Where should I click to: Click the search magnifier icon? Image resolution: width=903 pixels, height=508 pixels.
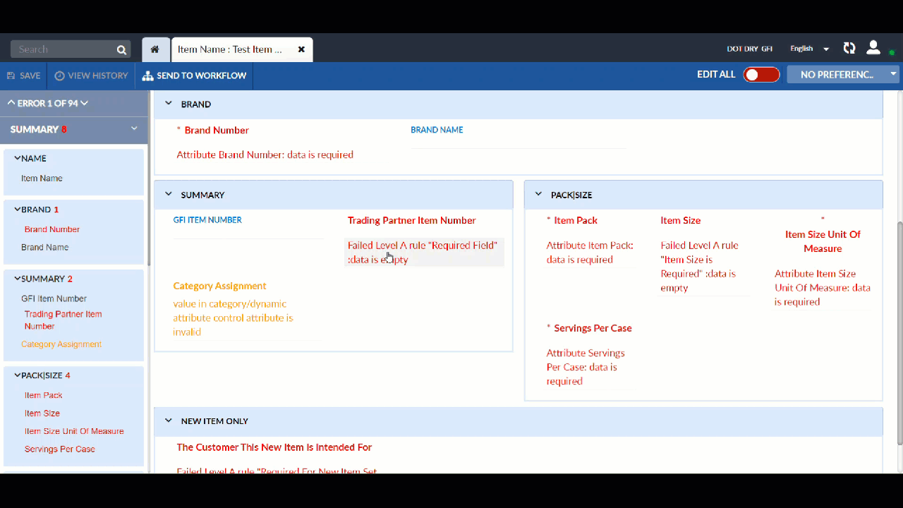point(121,49)
